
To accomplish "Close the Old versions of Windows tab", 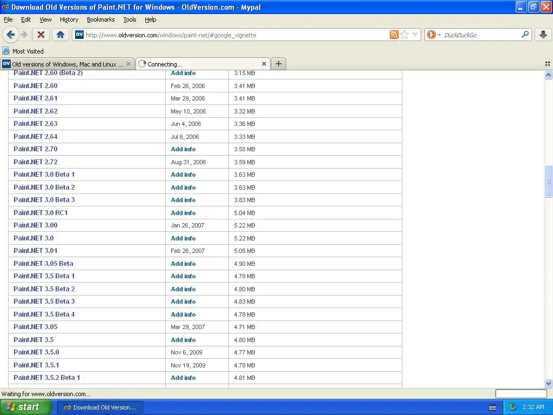I will click(129, 64).
